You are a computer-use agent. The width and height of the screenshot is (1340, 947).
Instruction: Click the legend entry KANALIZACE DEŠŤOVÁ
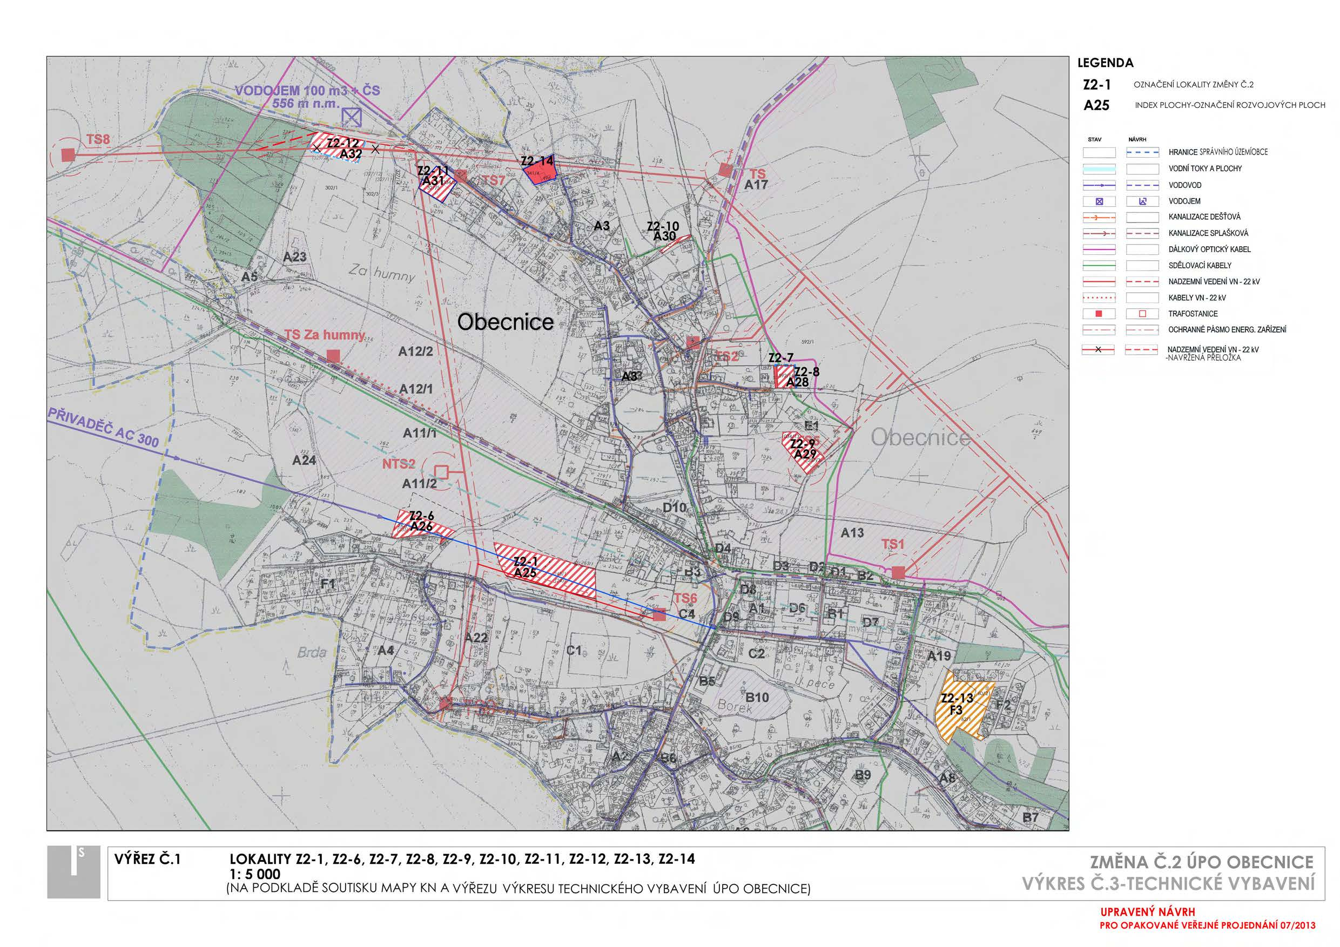(1204, 217)
